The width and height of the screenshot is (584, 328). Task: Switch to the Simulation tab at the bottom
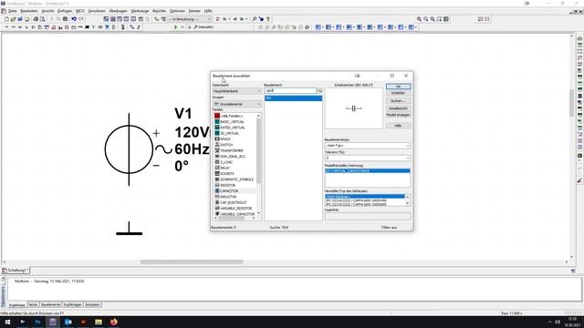click(x=92, y=304)
